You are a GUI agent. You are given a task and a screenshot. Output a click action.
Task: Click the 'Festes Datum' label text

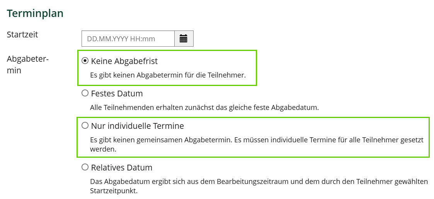tap(117, 93)
